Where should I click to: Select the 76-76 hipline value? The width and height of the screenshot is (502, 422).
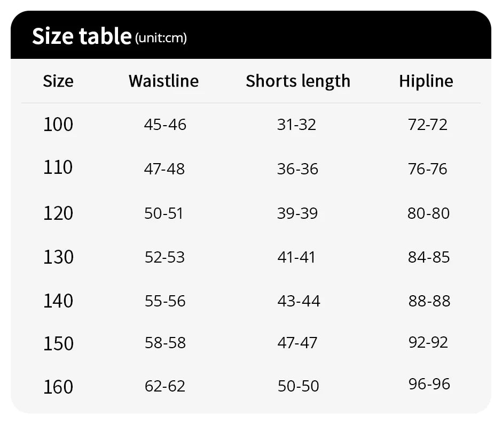427,169
